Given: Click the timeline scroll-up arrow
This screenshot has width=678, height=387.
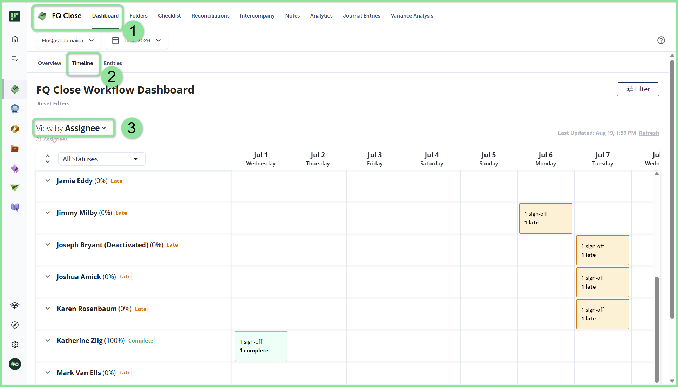Looking at the screenshot, I should [657, 174].
